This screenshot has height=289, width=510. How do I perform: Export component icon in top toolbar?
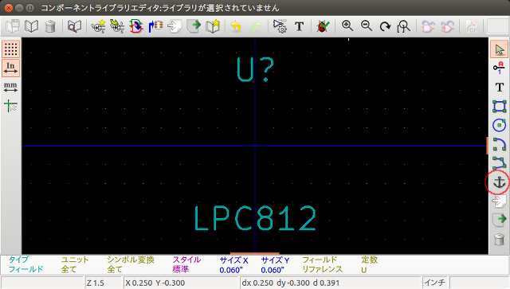pos(194,26)
